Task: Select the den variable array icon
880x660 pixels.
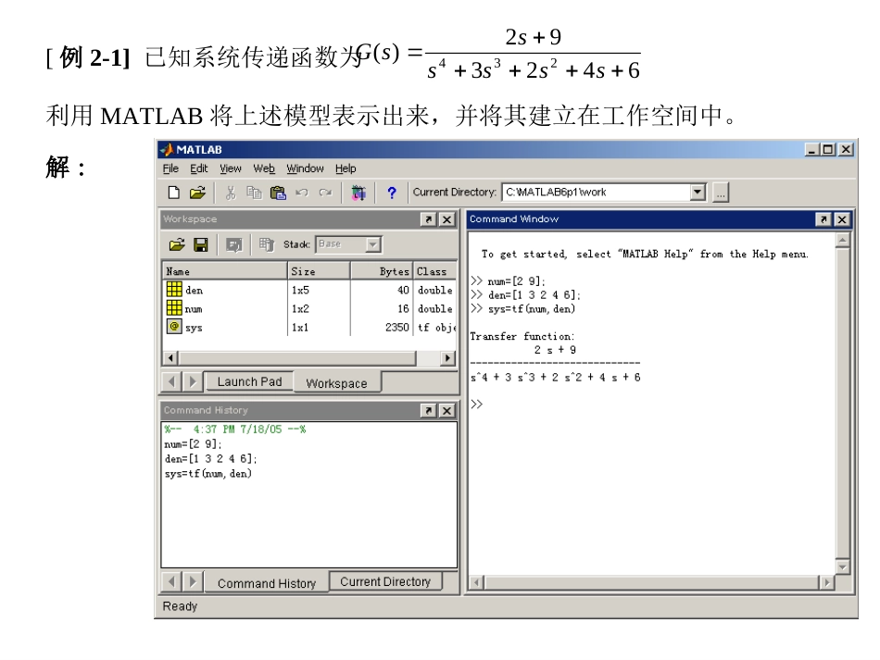Action: click(x=174, y=290)
